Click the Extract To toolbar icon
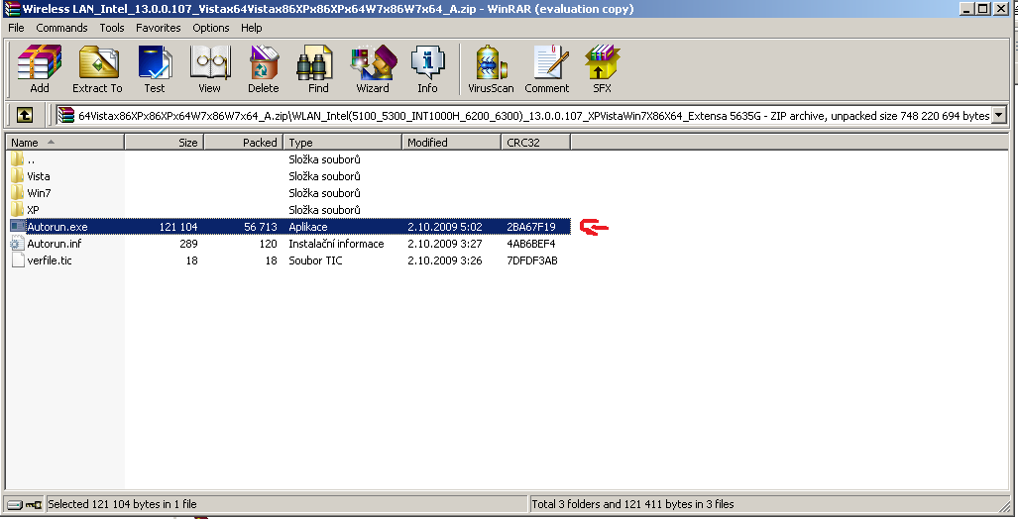This screenshot has height=519, width=1018. [97, 69]
